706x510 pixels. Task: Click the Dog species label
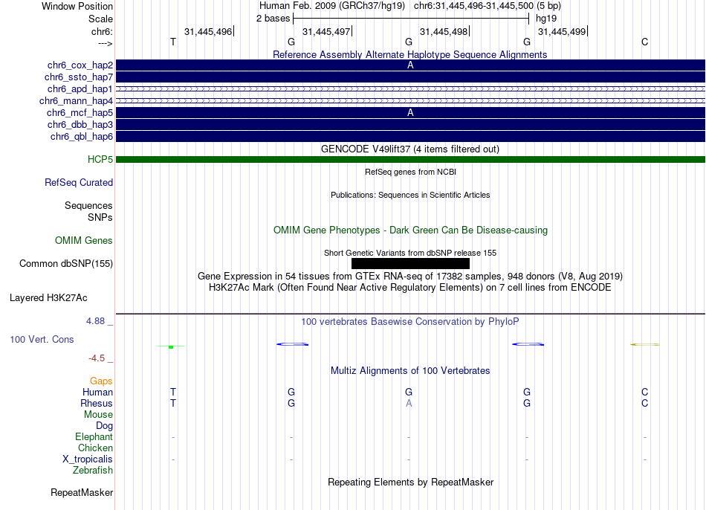(x=105, y=426)
